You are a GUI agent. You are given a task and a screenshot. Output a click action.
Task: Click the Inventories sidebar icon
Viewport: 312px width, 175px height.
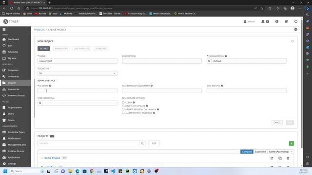pyautogui.click(x=4, y=89)
